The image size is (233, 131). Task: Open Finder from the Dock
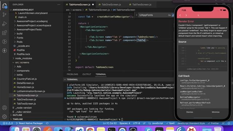click(x=15, y=129)
